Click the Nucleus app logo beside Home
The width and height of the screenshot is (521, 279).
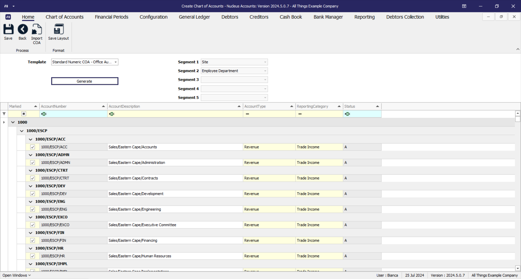(8, 17)
